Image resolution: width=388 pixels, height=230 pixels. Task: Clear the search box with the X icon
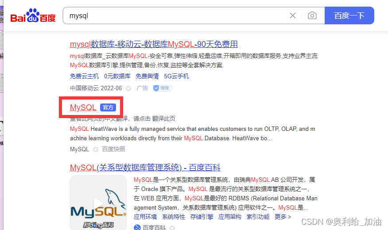292,15
